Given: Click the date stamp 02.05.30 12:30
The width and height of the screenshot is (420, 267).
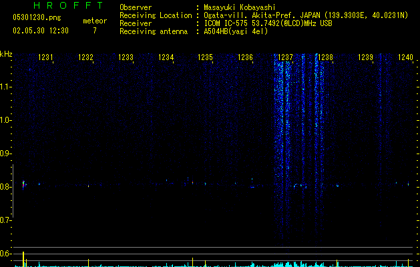Looking at the screenshot, I should point(41,31).
